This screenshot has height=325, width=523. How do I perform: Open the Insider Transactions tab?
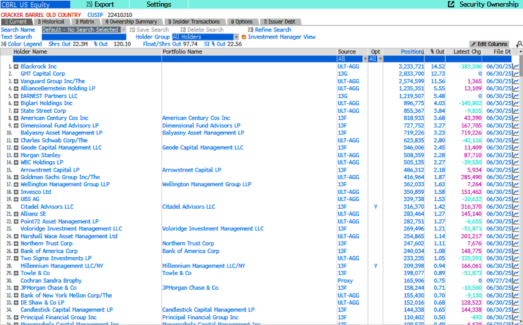coord(195,22)
